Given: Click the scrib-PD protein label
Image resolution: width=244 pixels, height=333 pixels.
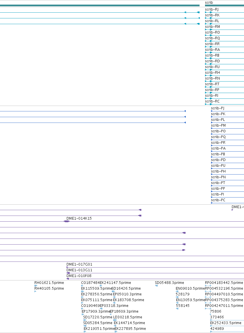Looking at the screenshot, I should (x=218, y=160).
